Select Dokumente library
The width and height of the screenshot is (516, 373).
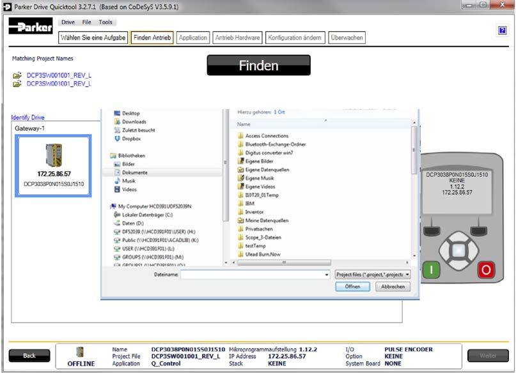[130, 172]
